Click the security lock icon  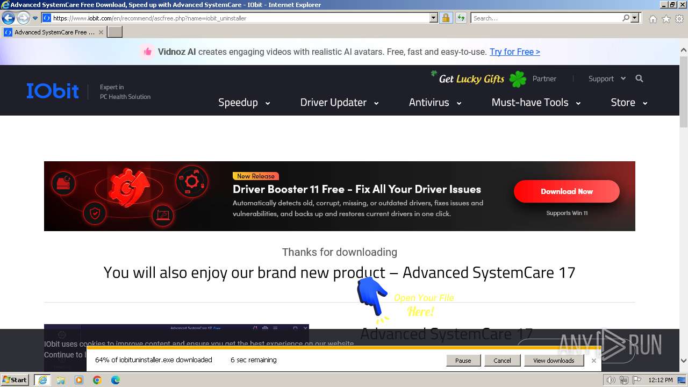446,18
